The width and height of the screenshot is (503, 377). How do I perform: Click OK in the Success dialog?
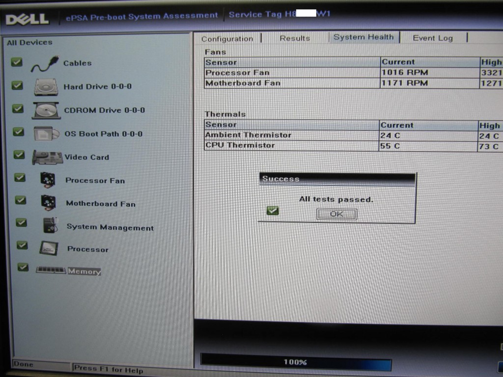click(336, 214)
